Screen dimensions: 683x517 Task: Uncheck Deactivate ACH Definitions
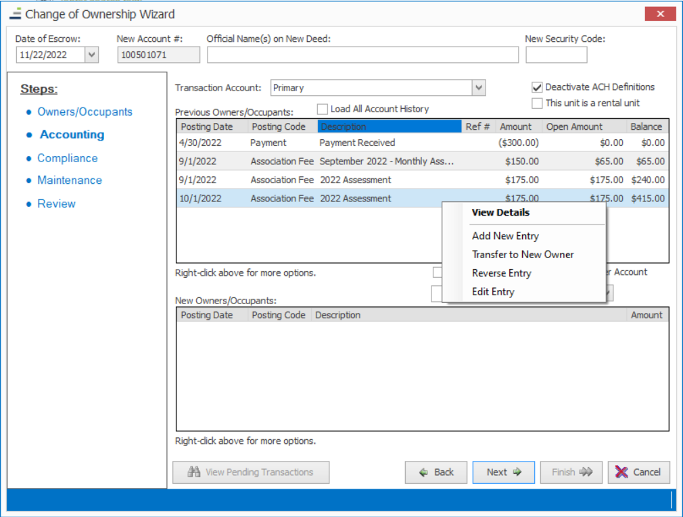(537, 87)
